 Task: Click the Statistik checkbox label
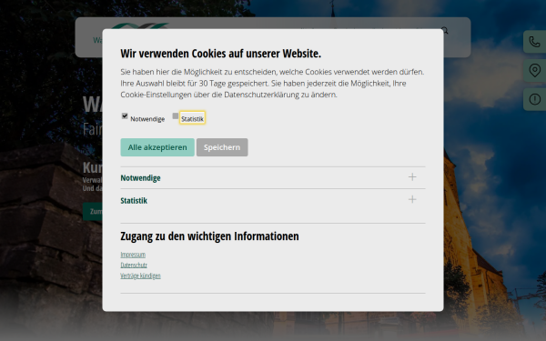tap(192, 118)
